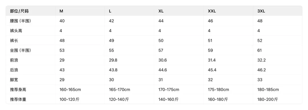Image resolution: width=308 pixels, height=110 pixels.
Task: Click the 推荐体重 row label
Action: [x=18, y=100]
